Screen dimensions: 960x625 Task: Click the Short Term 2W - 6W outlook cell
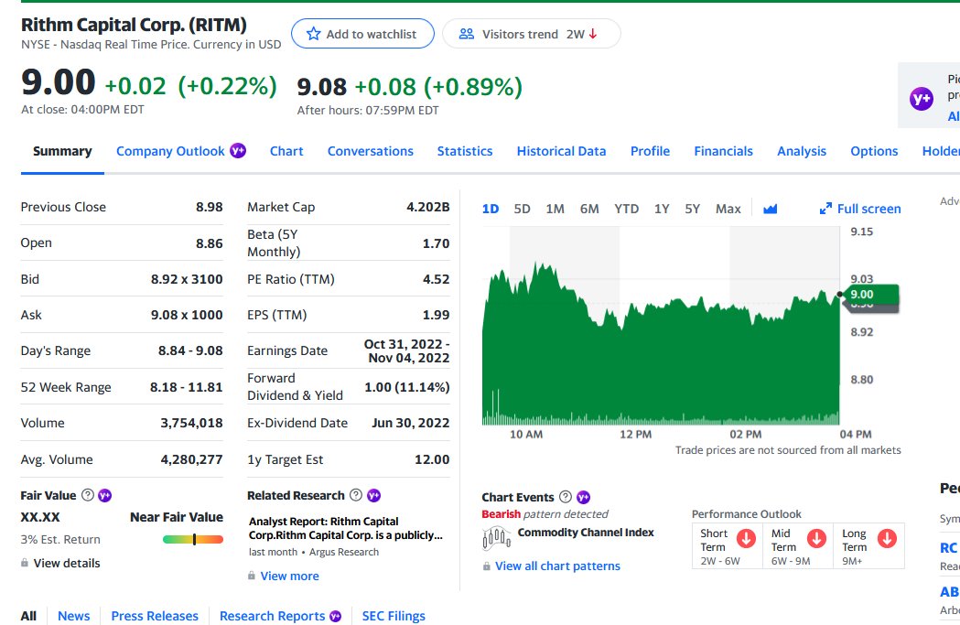click(x=728, y=546)
